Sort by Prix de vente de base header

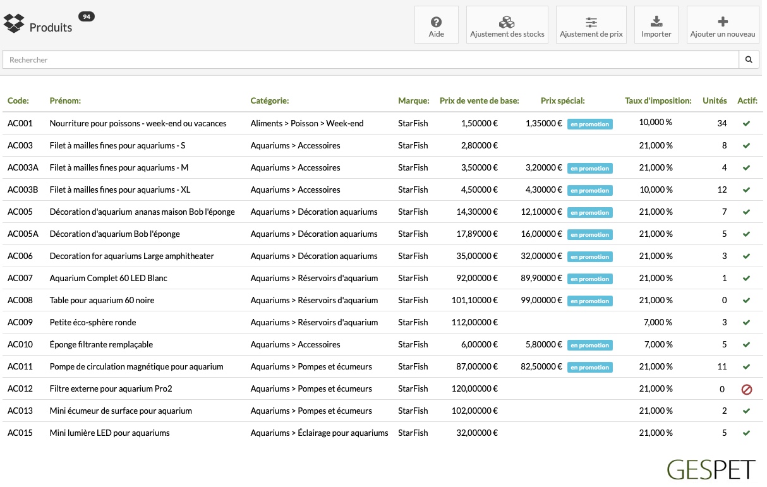click(480, 100)
